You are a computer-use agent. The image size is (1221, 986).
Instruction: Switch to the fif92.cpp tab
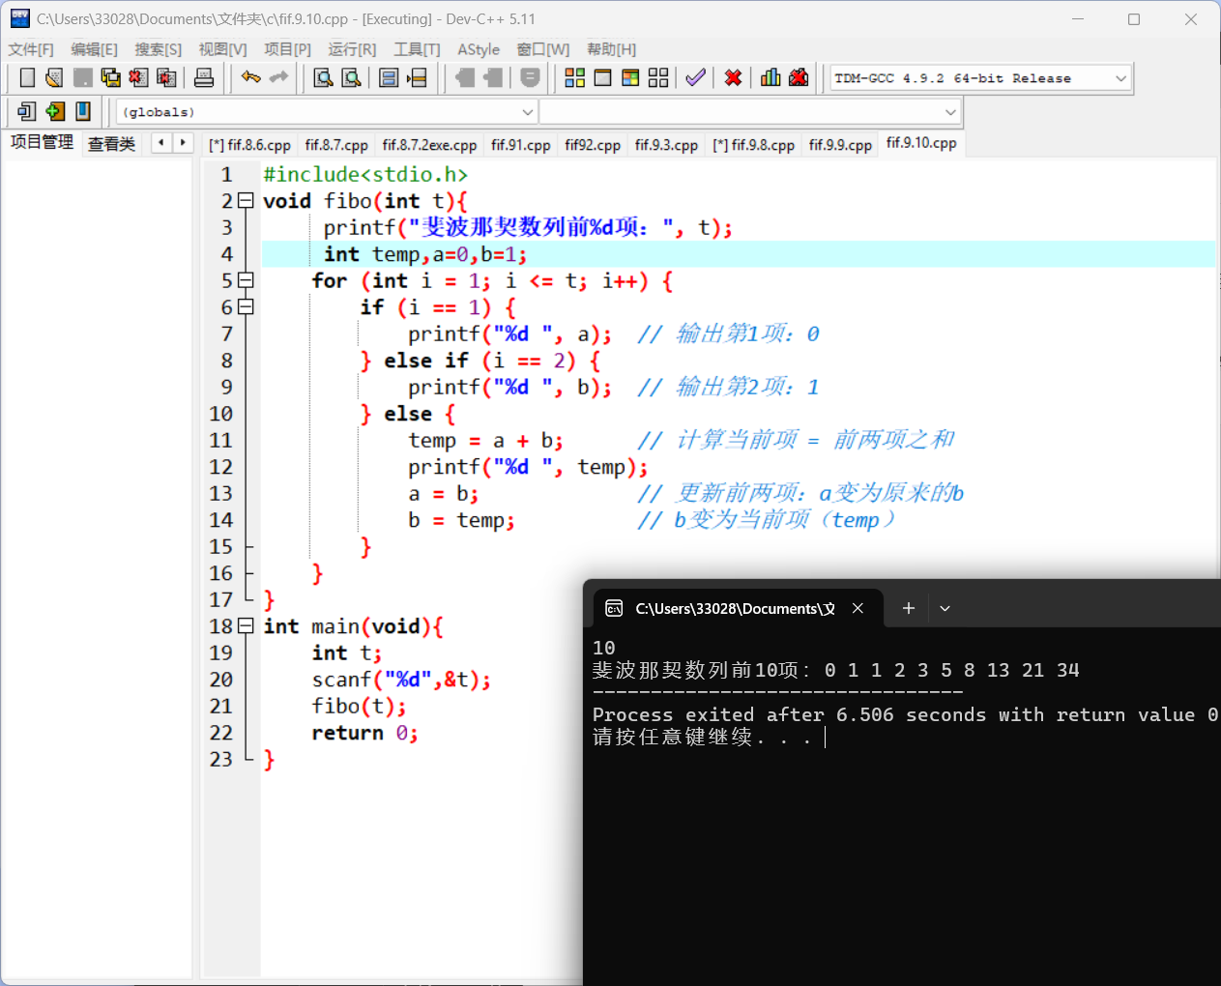(x=593, y=145)
